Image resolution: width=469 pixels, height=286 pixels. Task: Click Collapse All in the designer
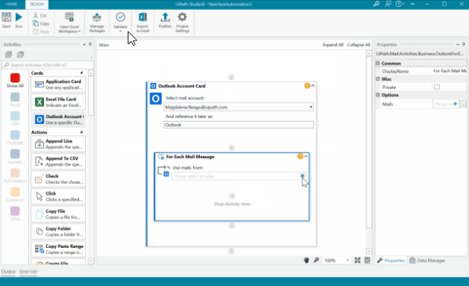pos(358,45)
